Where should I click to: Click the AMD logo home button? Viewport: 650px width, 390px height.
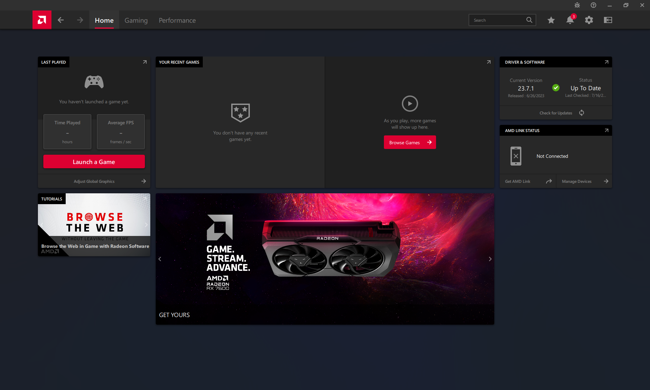pos(42,20)
